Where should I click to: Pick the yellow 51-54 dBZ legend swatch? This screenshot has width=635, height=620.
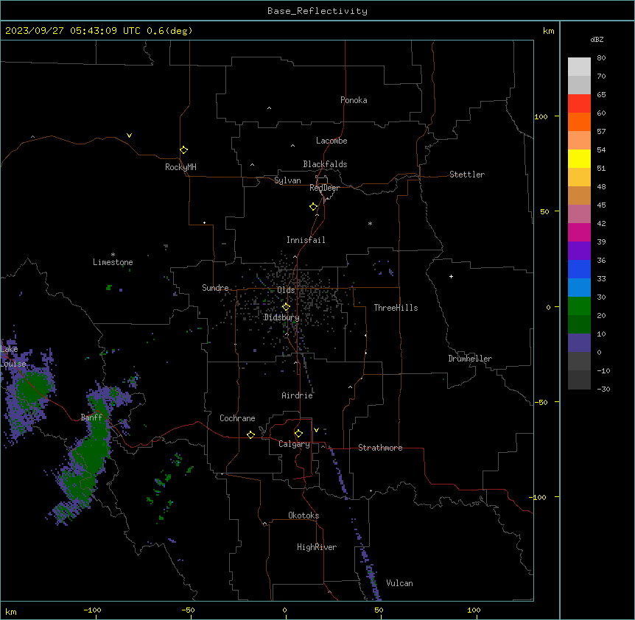point(579,158)
